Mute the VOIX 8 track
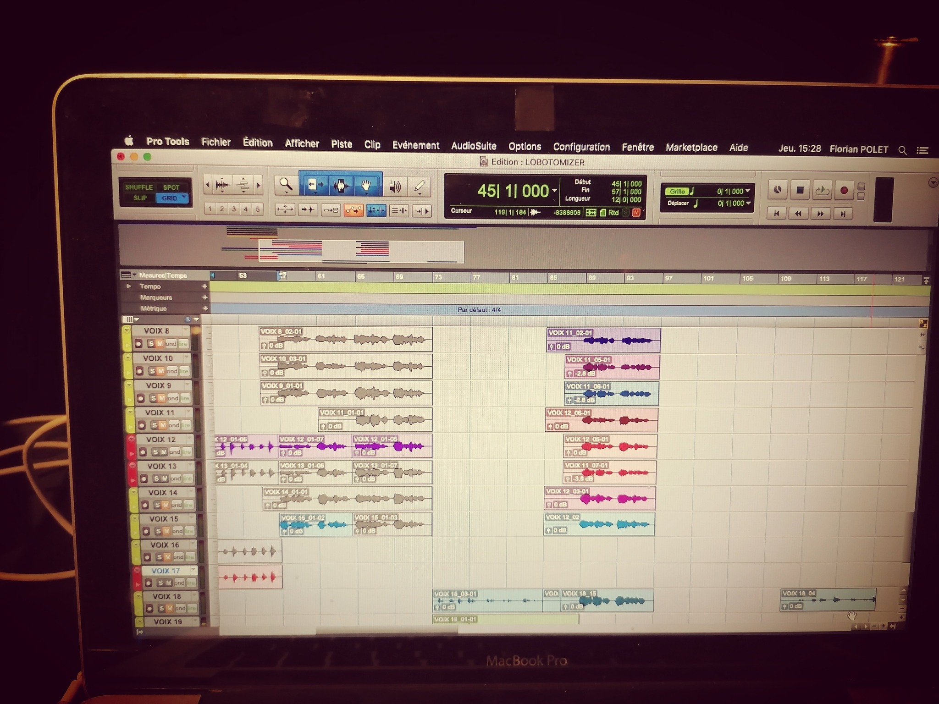Viewport: 939px width, 704px height. 160,344
